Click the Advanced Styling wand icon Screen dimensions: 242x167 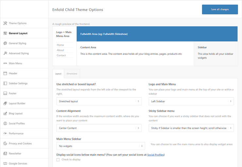click(x=5, y=53)
